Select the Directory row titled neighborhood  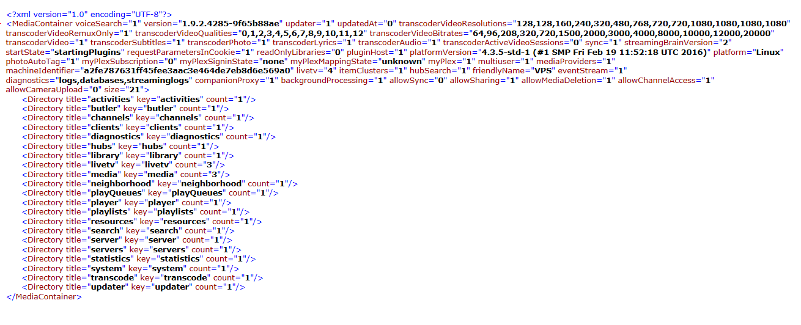pos(160,183)
